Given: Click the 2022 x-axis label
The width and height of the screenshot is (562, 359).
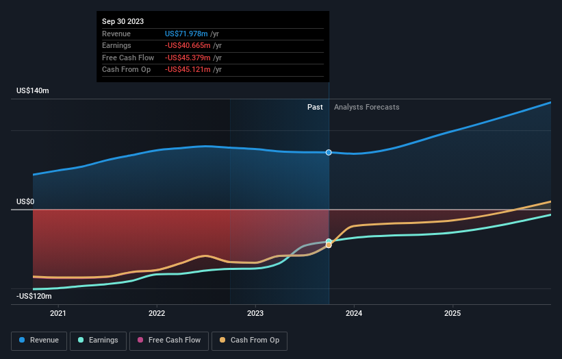Looking at the screenshot, I should click(157, 314).
